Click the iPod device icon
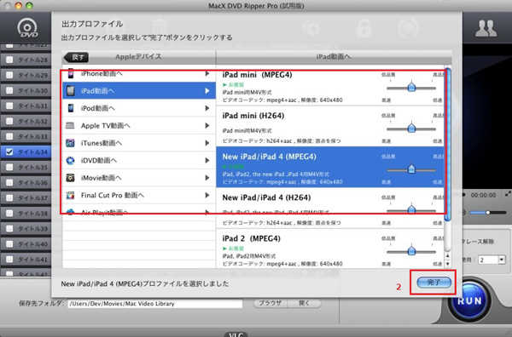 (x=71, y=108)
